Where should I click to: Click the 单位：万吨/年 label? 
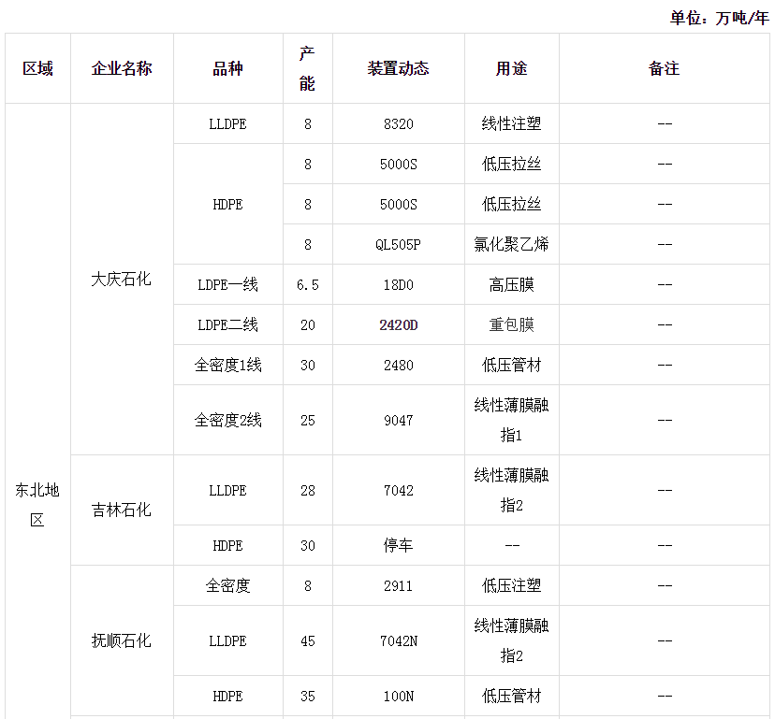(719, 19)
